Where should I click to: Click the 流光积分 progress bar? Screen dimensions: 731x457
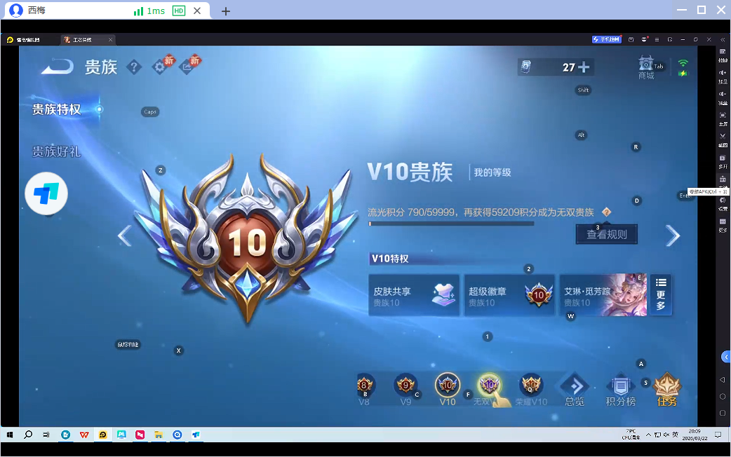[x=452, y=223]
